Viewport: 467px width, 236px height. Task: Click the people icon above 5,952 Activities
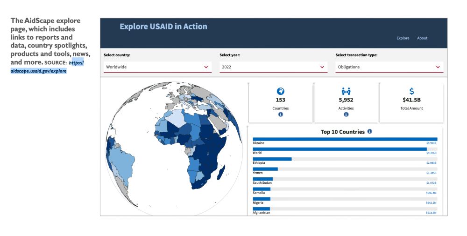346,91
